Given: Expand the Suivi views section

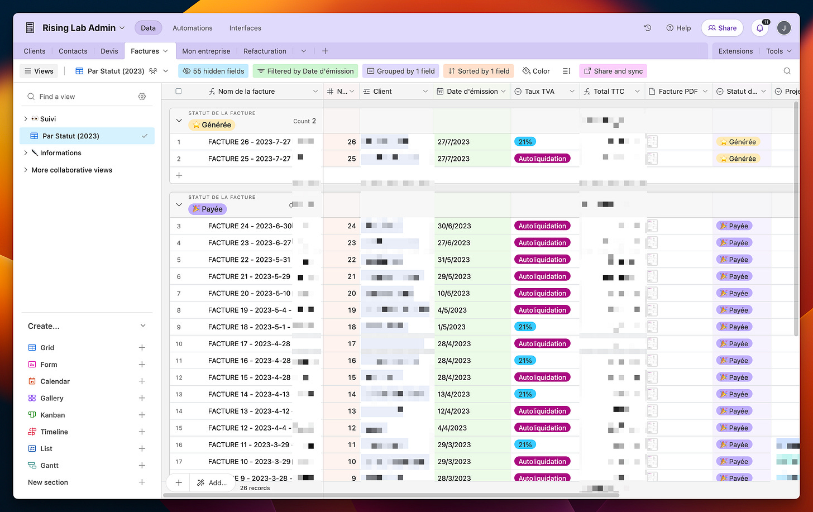Looking at the screenshot, I should point(26,119).
